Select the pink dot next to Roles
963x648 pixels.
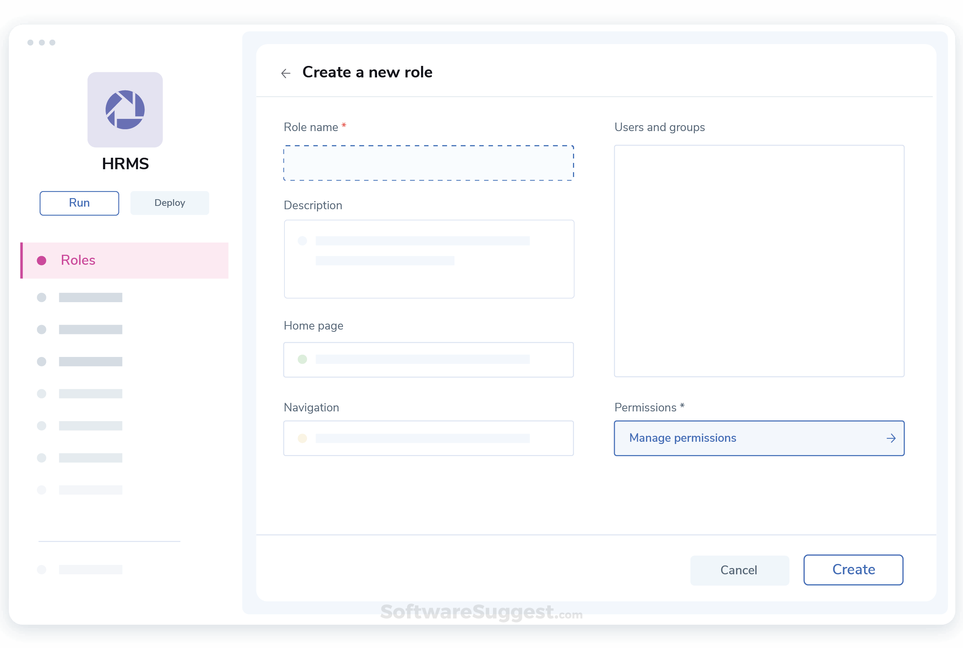point(42,260)
